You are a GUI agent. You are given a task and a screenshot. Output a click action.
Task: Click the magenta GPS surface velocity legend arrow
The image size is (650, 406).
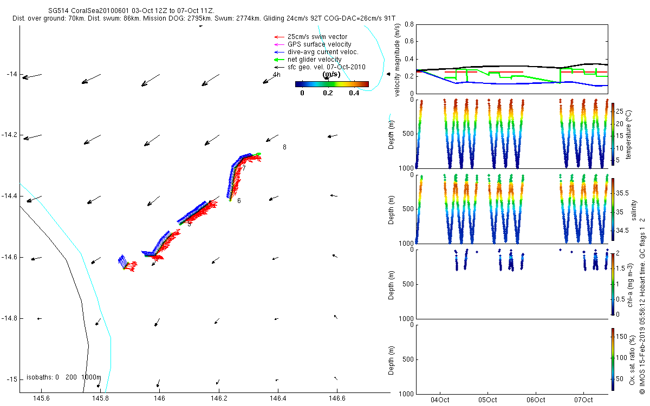coord(278,44)
